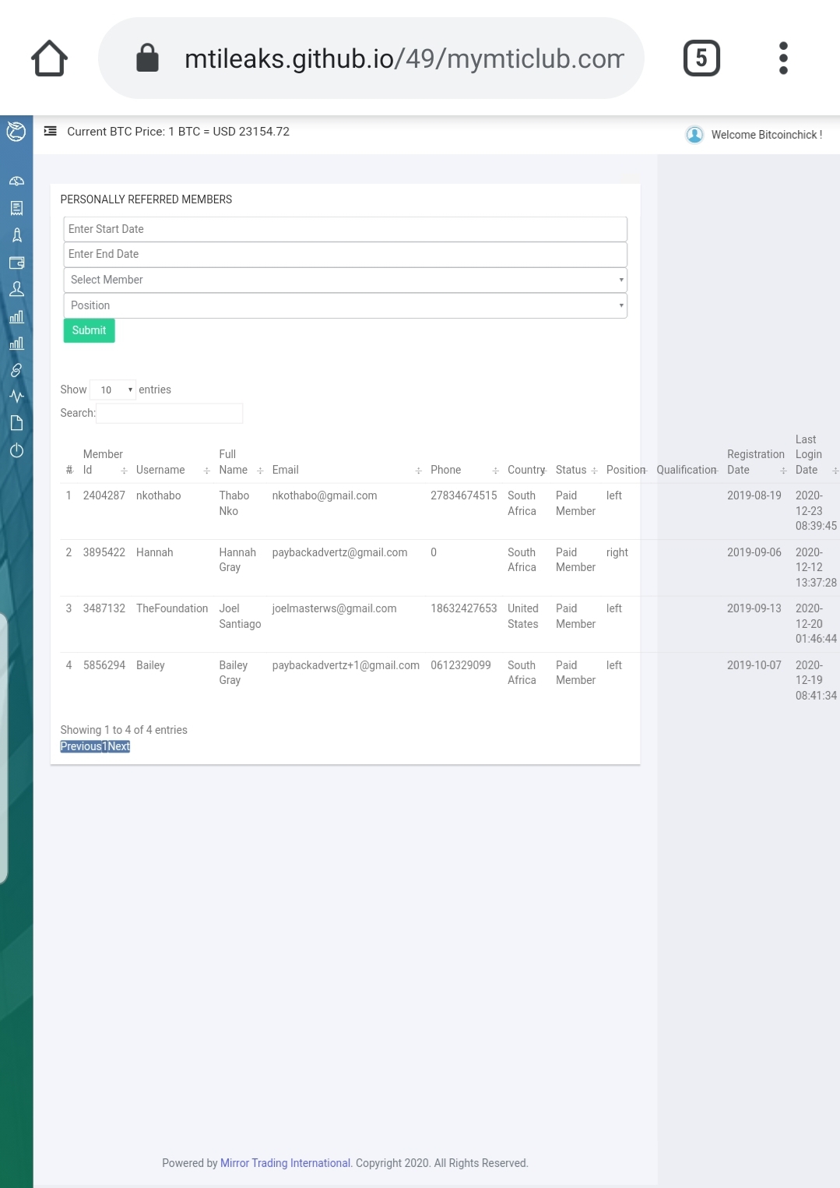Image resolution: width=840 pixels, height=1188 pixels.
Task: Click the Enter Start Date field
Action: (x=345, y=229)
